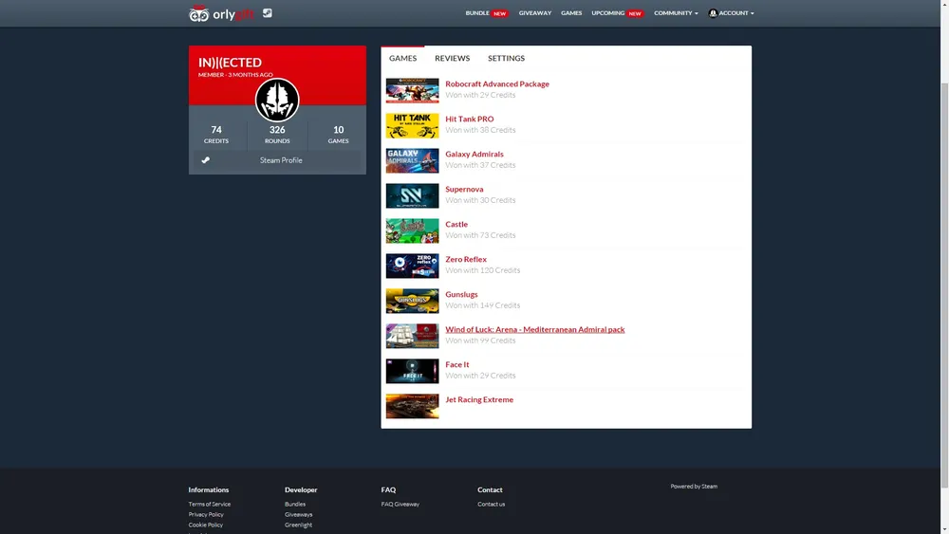Click the Steam icon in the profile button
The width and height of the screenshot is (949, 534).
pyautogui.click(x=206, y=160)
